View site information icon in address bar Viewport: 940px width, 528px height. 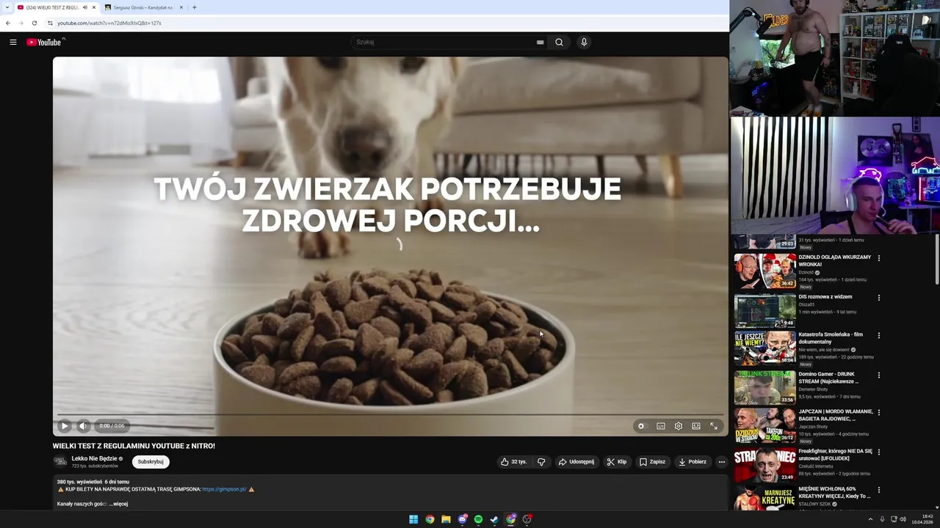point(50,23)
